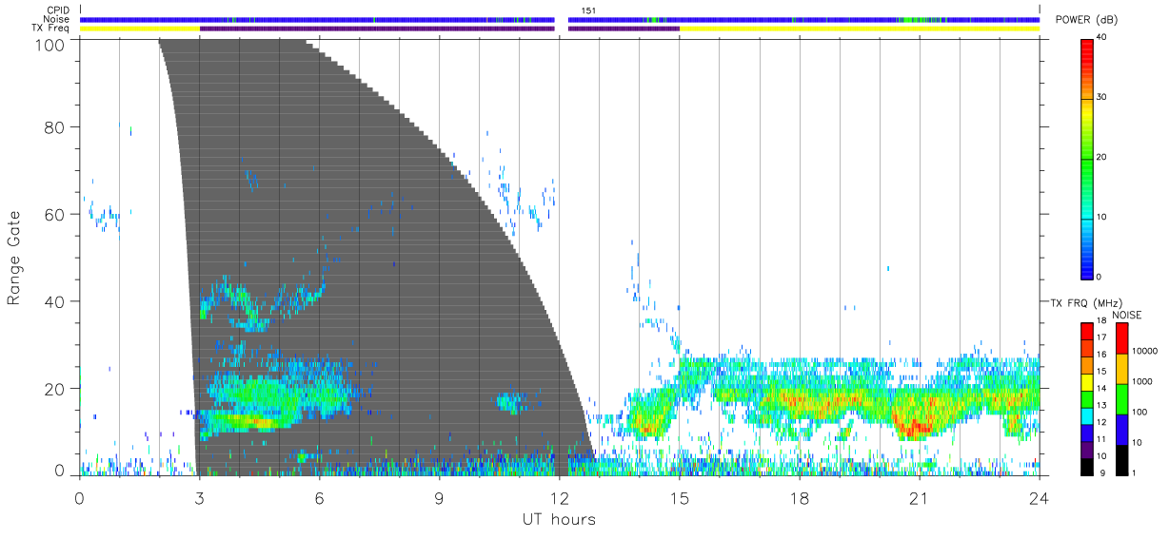Click x-axis tick label 12
Viewport: 1169px width, 539px height.
pos(559,498)
